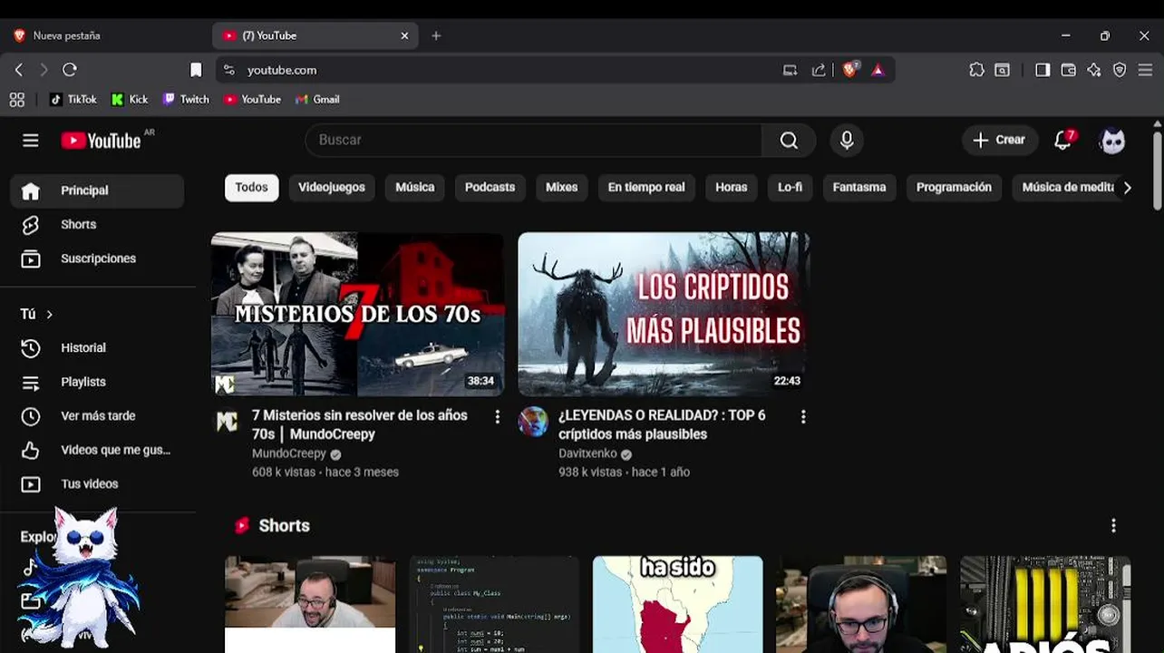Open Davitxenko channel avatar
Viewport: 1164px width, 653px height.
(x=533, y=422)
